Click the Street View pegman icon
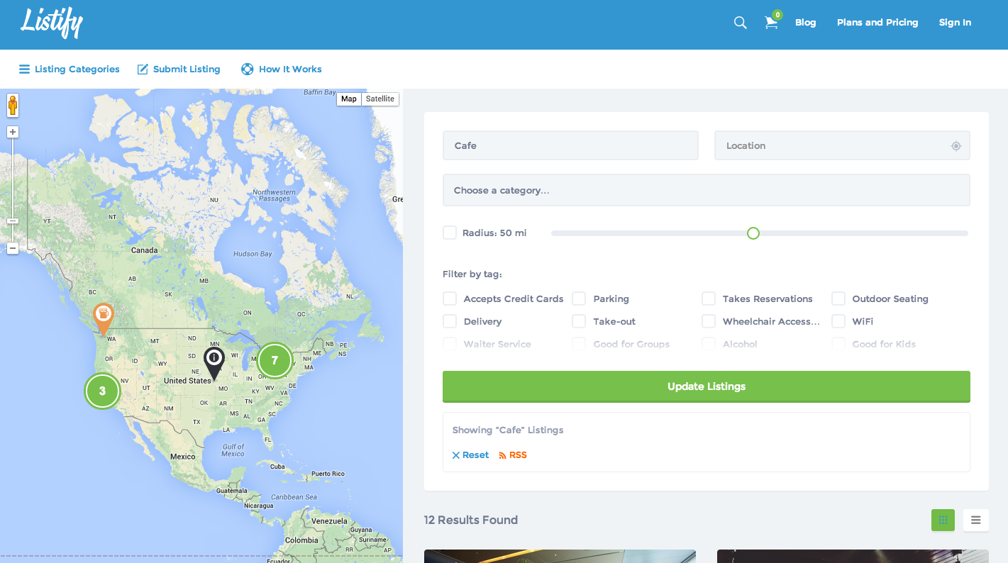Screen dimensions: 1008x563 click(13, 106)
